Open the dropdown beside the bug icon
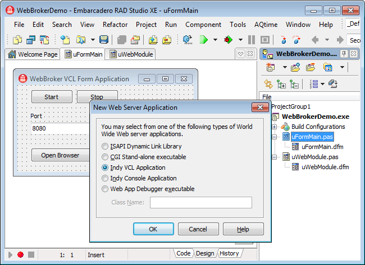The width and height of the screenshot is (365, 265). (240, 40)
